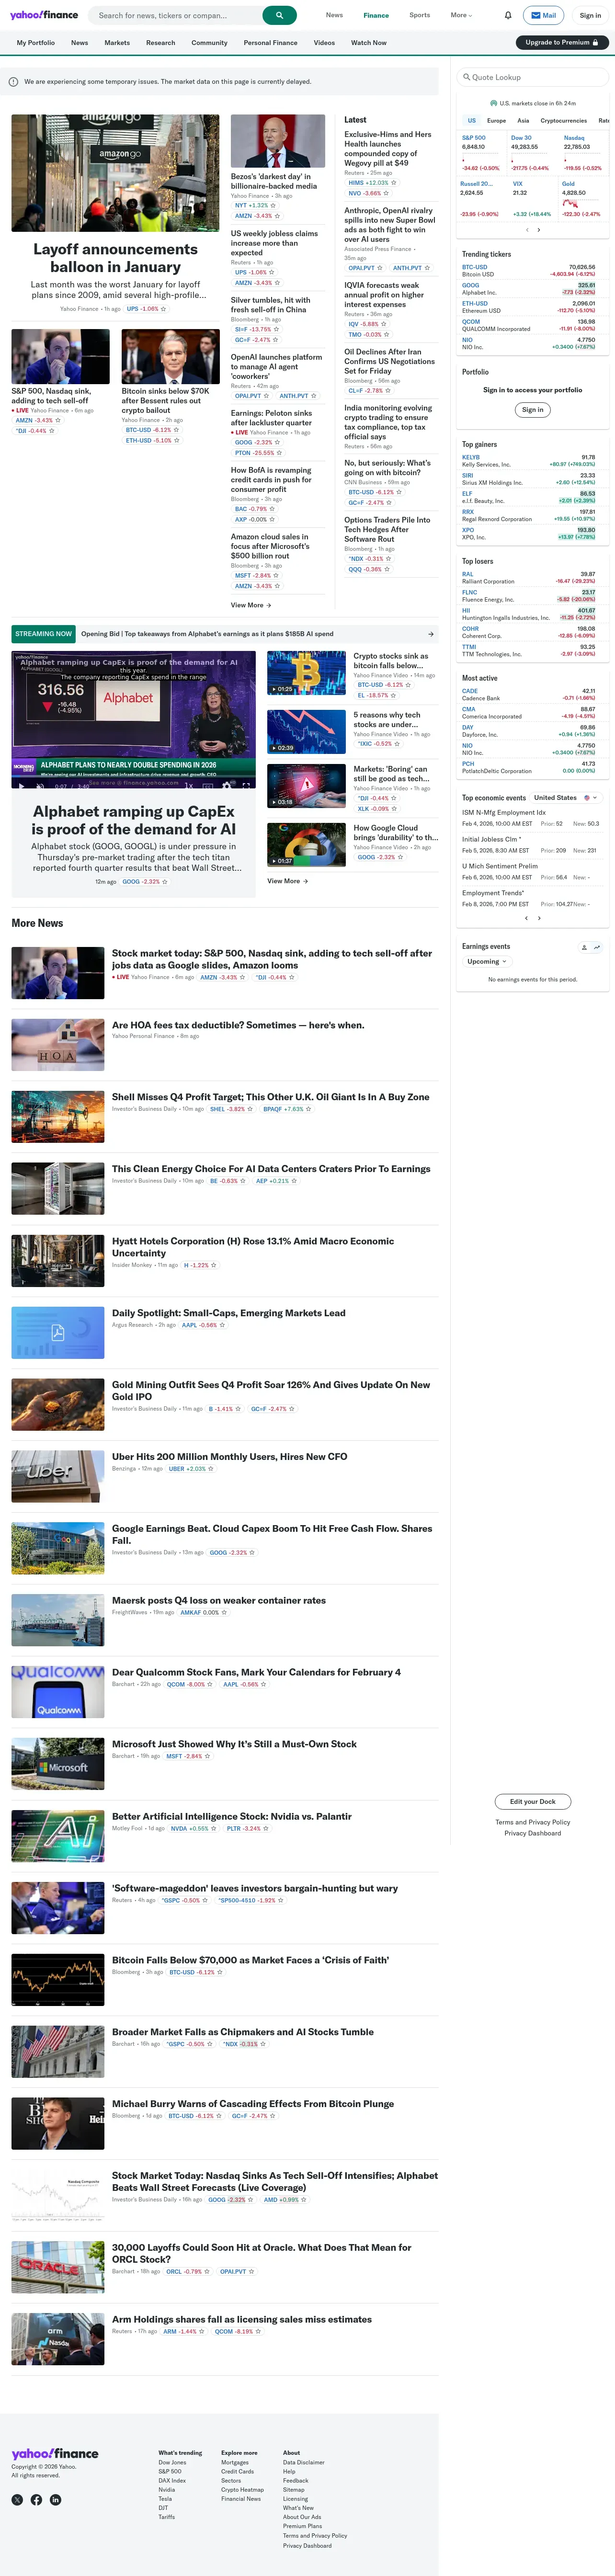Open the LinkedIn icon in the footer
The width and height of the screenshot is (615, 2576).
click(x=55, y=2499)
